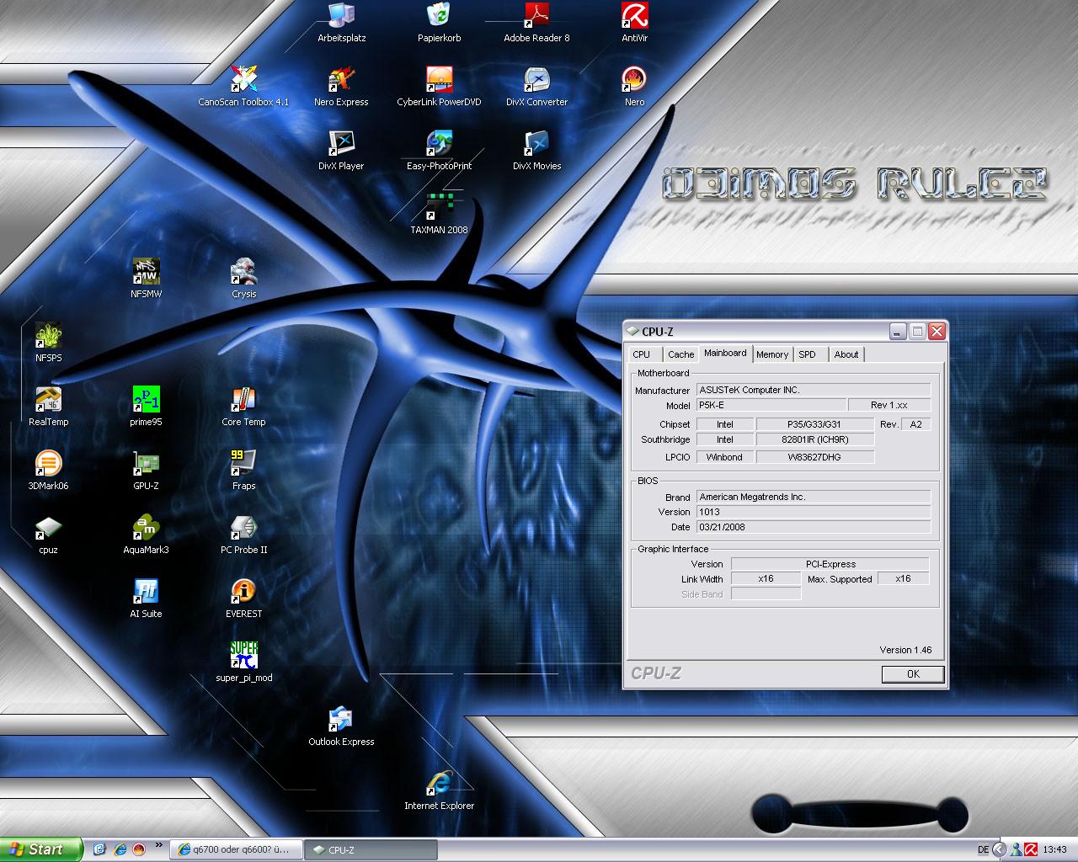The height and width of the screenshot is (862, 1078).
Task: Click the BIOS Date field 03/21/2008
Action: coord(814,527)
